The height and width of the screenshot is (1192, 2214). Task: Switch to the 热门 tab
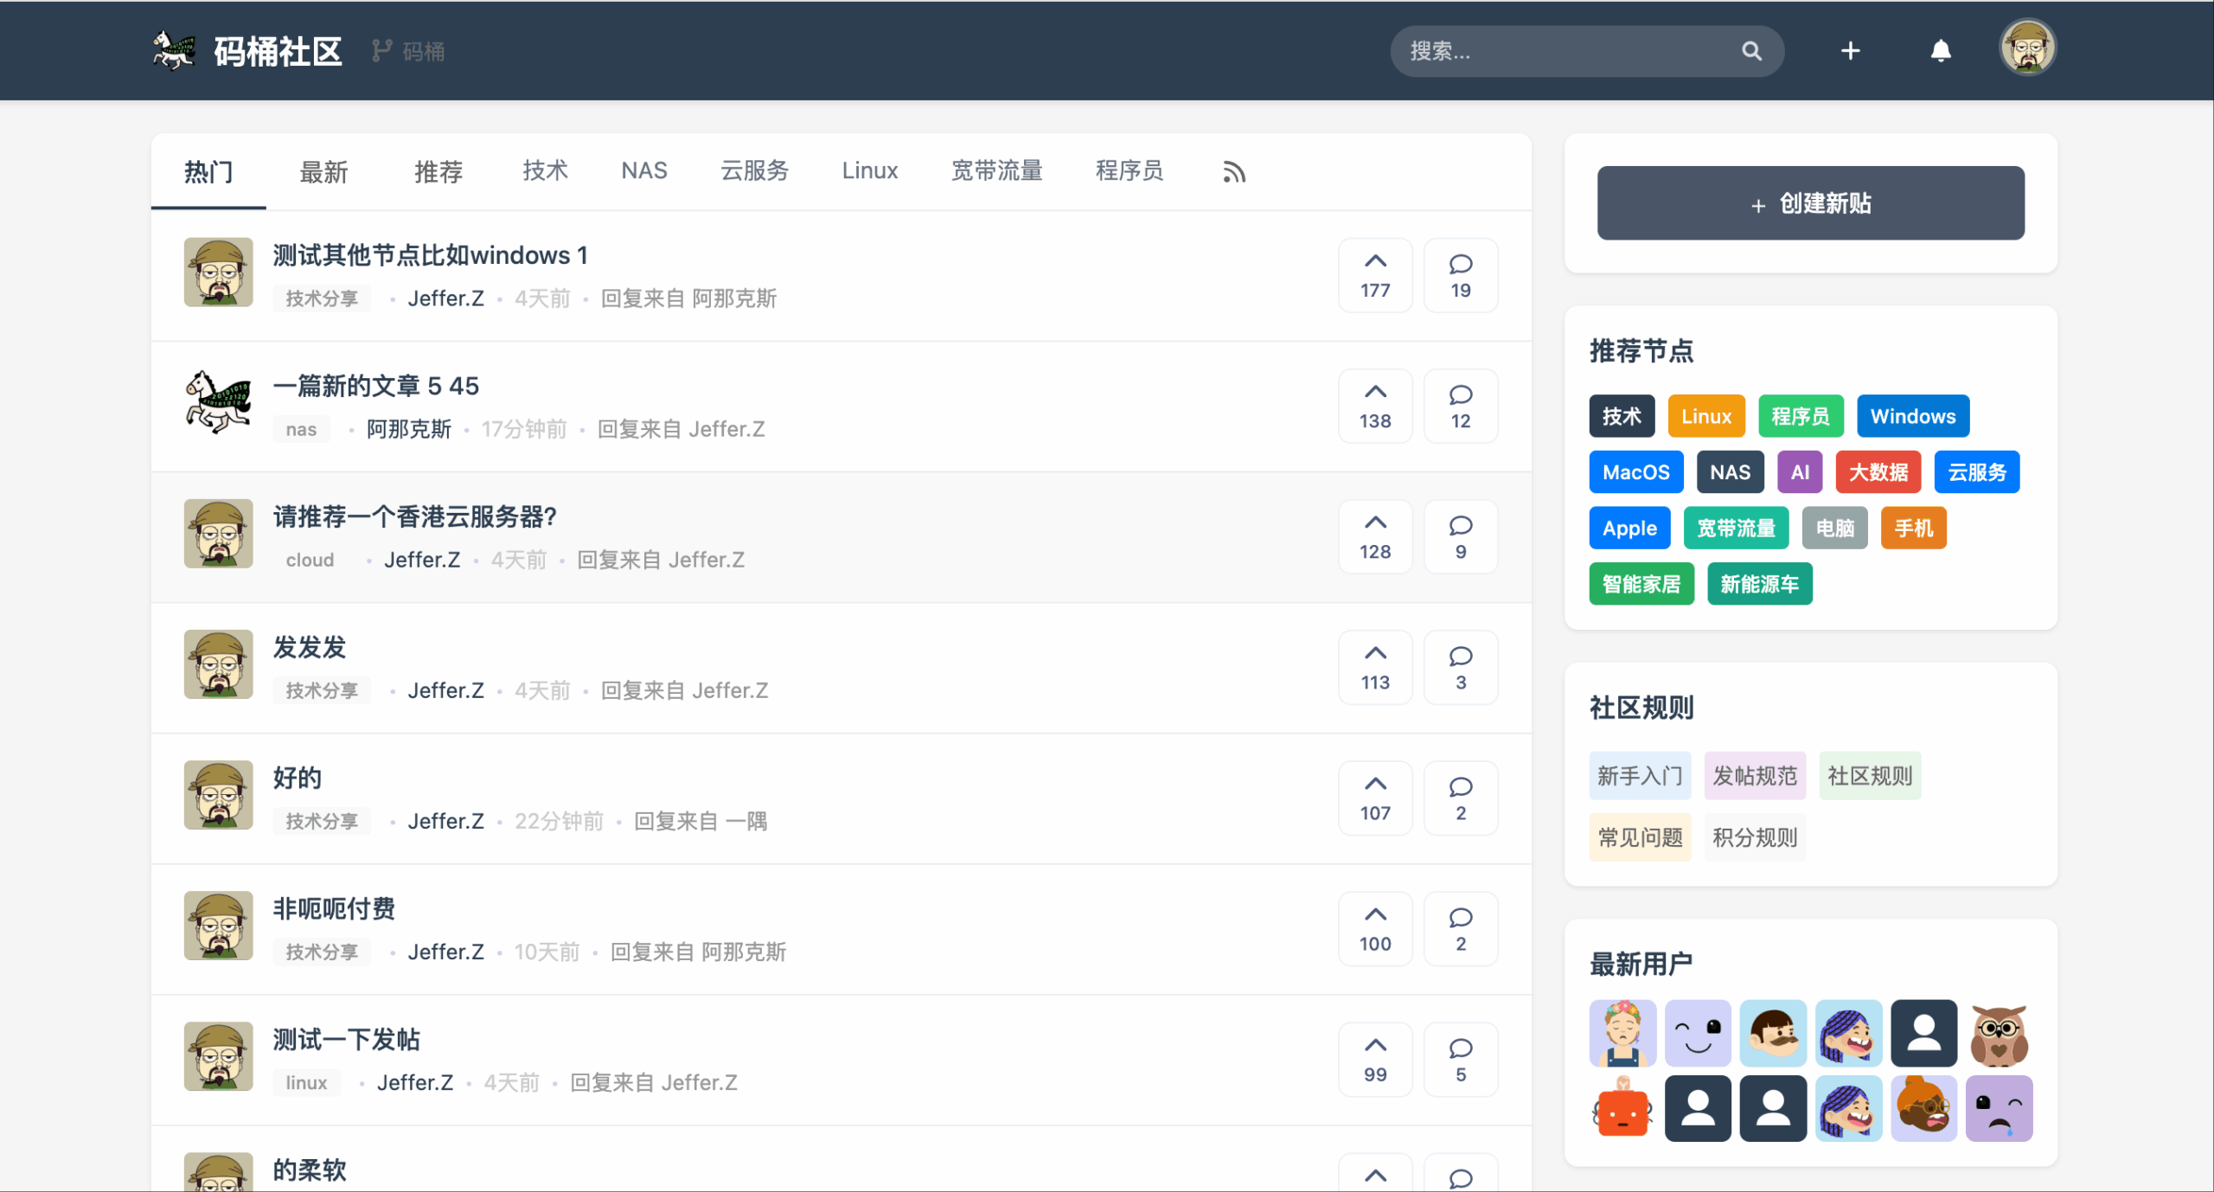point(208,171)
